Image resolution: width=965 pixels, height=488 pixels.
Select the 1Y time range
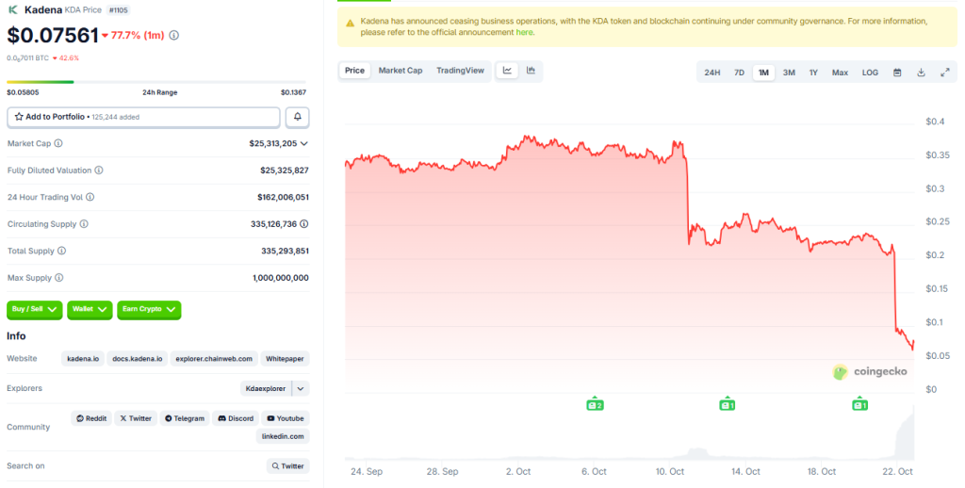tap(812, 73)
